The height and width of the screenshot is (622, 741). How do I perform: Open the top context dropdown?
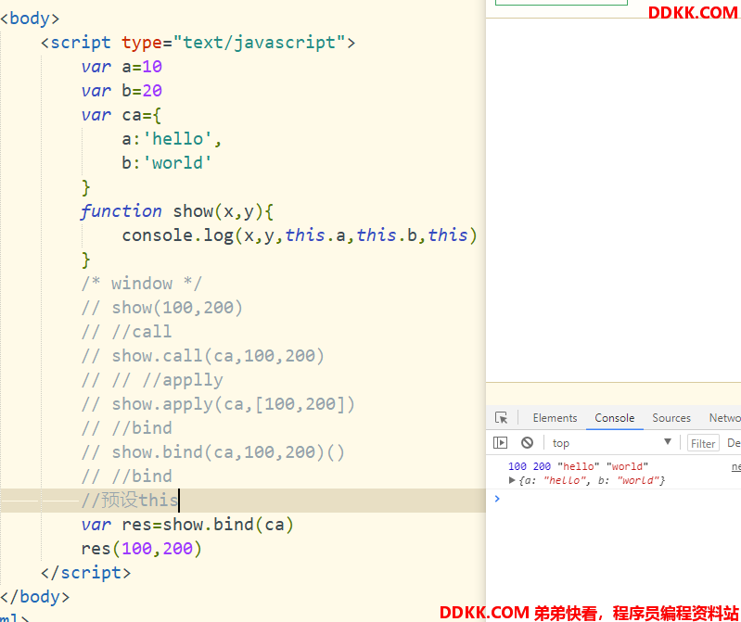pyautogui.click(x=612, y=442)
